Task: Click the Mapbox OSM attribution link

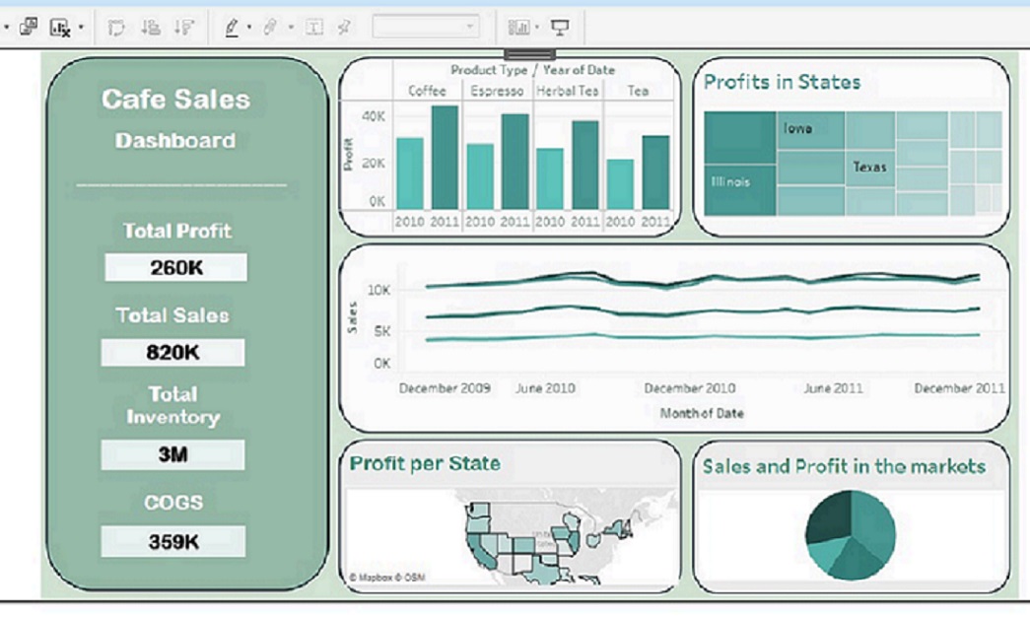Action: [x=387, y=578]
